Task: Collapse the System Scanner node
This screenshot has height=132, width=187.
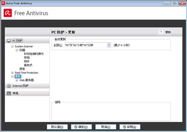Action: tap(12, 46)
